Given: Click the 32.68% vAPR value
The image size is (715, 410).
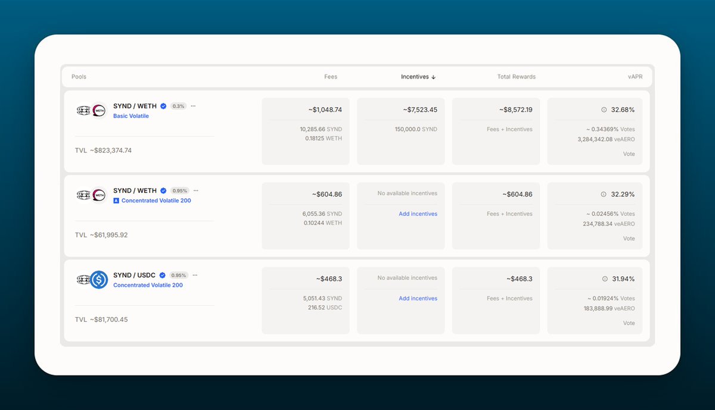Looking at the screenshot, I should pyautogui.click(x=623, y=110).
